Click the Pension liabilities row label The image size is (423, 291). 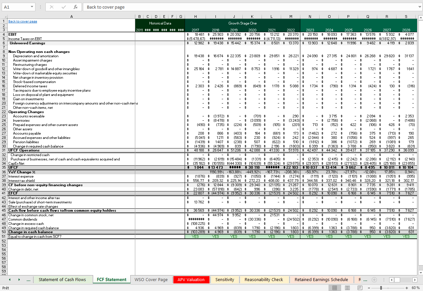point(27,142)
